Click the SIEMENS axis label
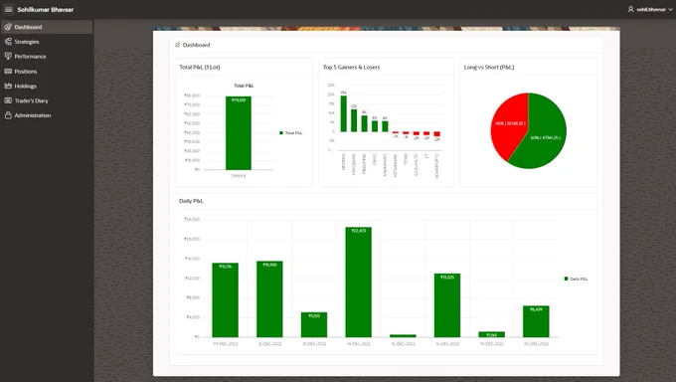 click(344, 162)
